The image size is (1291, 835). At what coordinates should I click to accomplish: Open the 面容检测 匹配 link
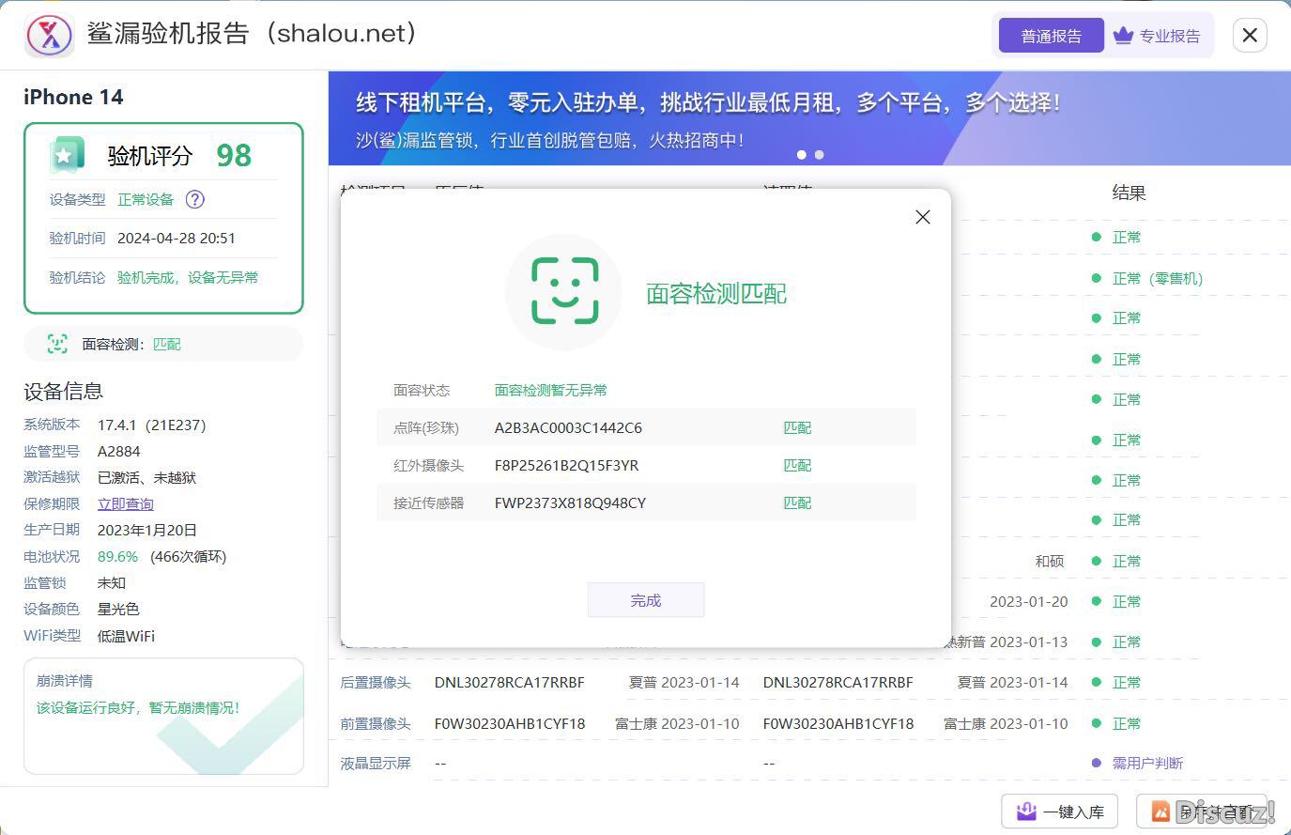[x=166, y=344]
